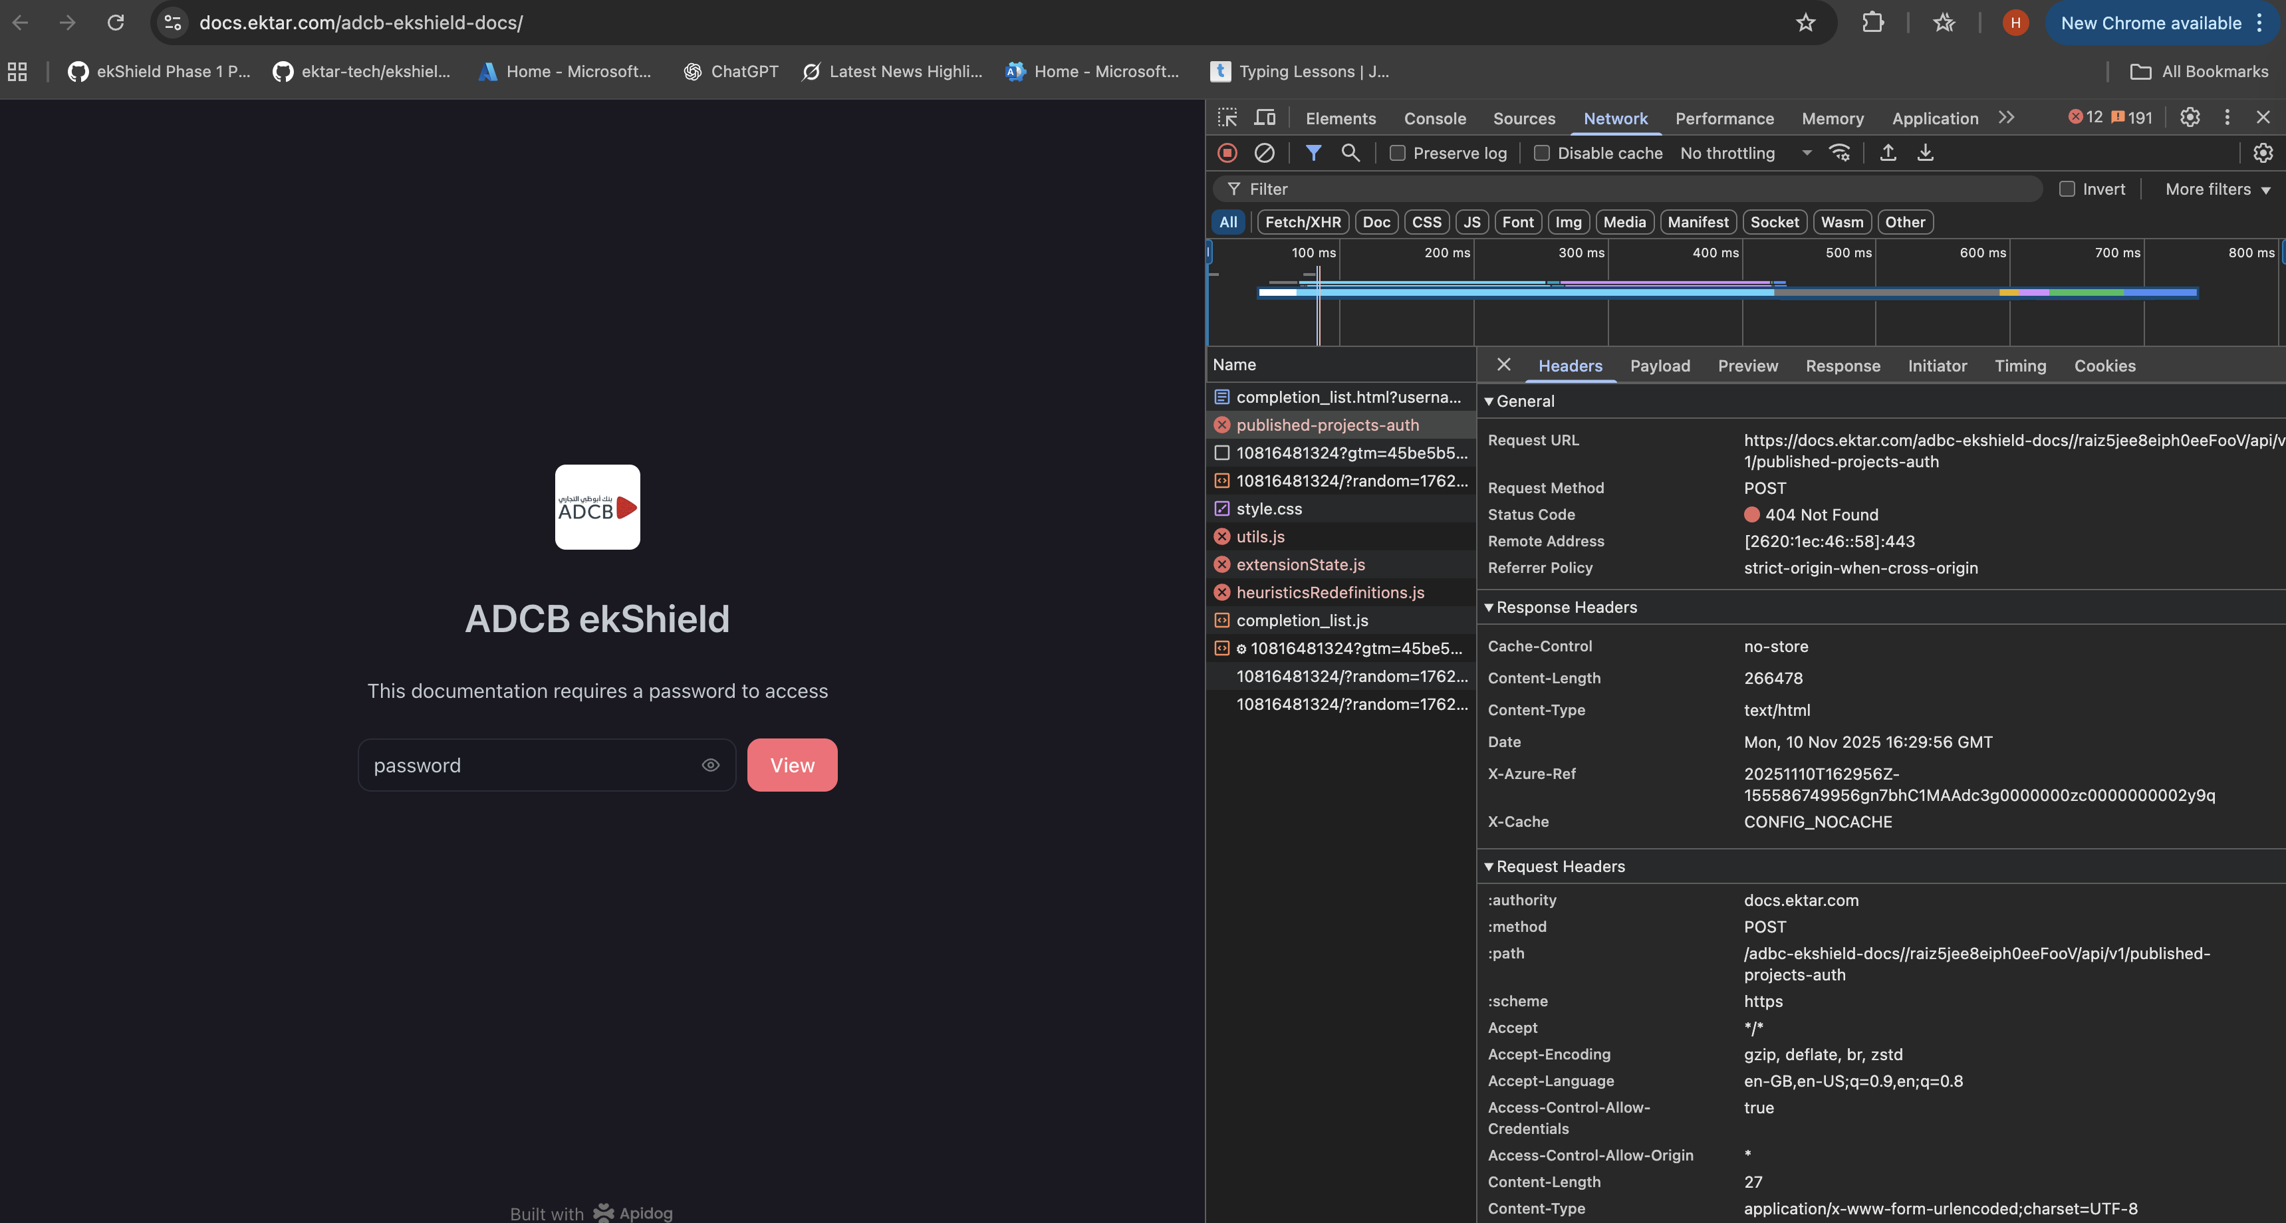
Task: Select the Fetch/XHR filter button
Action: coord(1303,222)
